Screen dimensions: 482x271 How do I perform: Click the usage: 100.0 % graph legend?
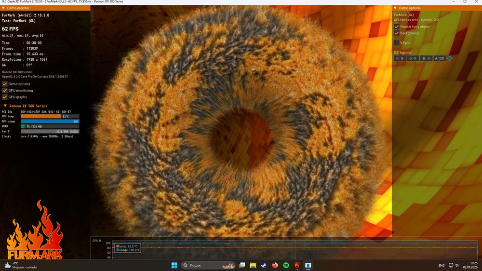[128, 250]
